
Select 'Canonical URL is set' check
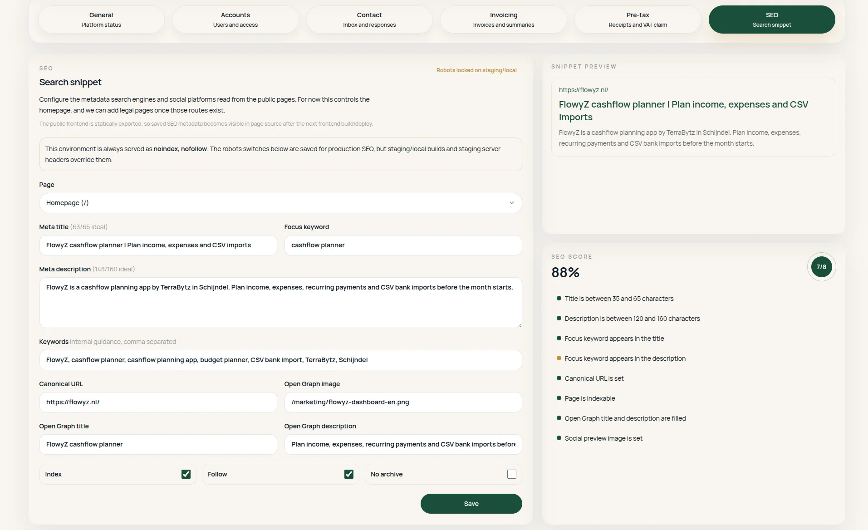594,378
